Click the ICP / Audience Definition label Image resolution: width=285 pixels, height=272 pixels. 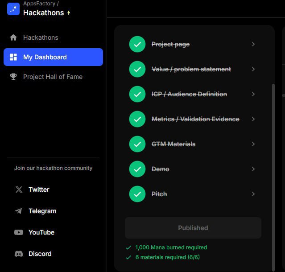click(x=189, y=94)
